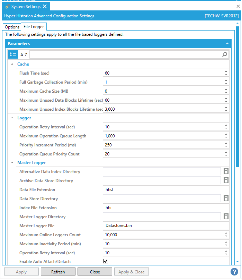This screenshot has width=242, height=280.
Task: Switch to A-Z sorted view
Action: pos(24,54)
